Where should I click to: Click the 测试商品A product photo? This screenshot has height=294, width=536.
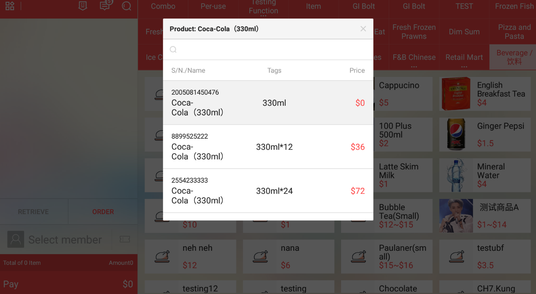456,216
